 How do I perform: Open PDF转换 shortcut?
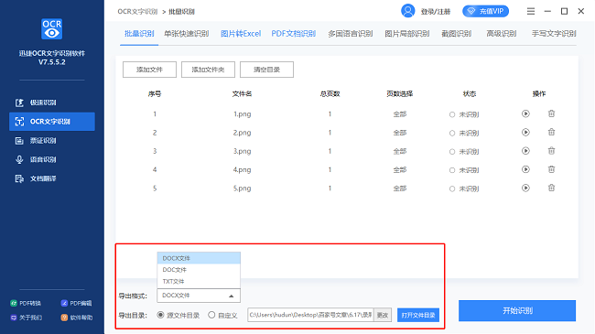tap(26, 303)
